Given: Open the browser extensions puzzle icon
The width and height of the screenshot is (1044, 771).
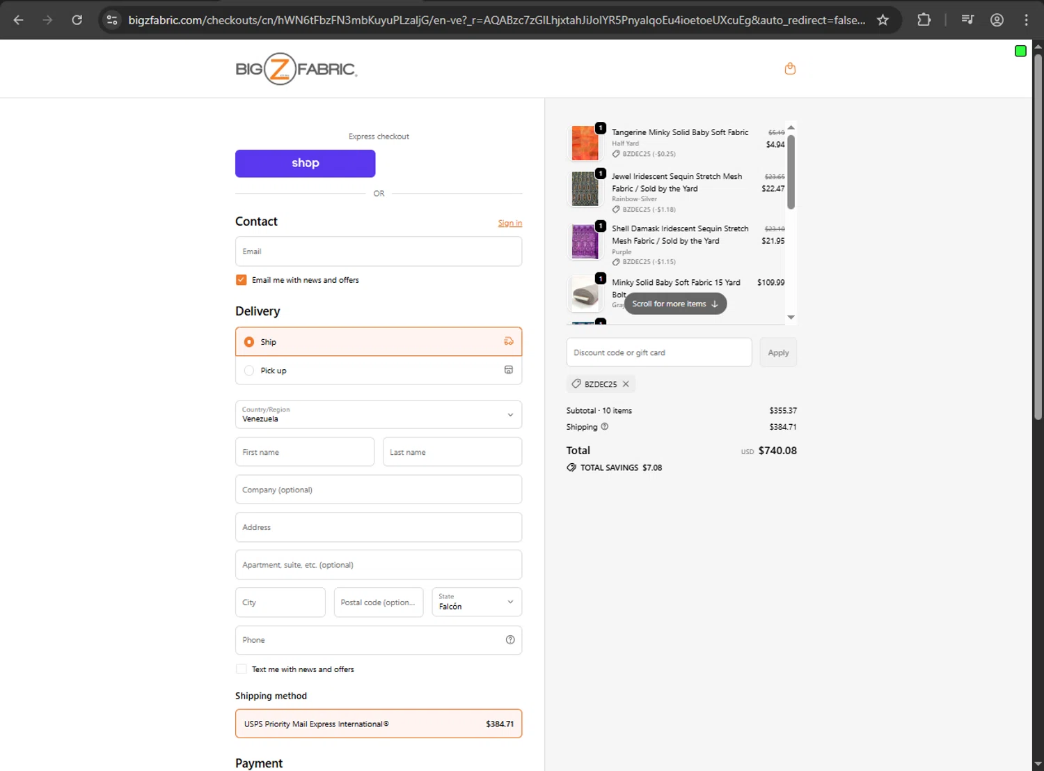Looking at the screenshot, I should tap(924, 20).
